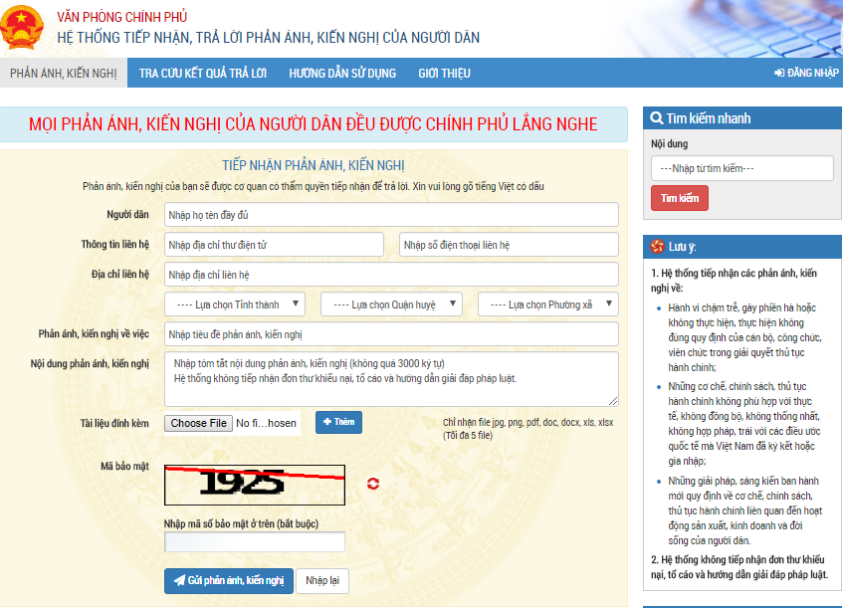Viewport: 843px width, 608px height.
Task: Click the captcha code entry field
Action: (x=252, y=541)
